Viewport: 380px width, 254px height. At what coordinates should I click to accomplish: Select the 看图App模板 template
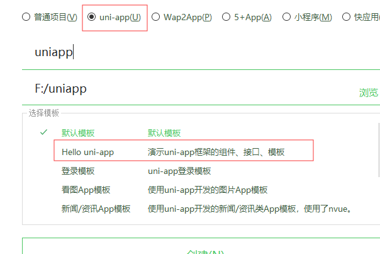point(86,190)
